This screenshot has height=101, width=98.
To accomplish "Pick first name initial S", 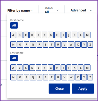I will tap(46, 45).
